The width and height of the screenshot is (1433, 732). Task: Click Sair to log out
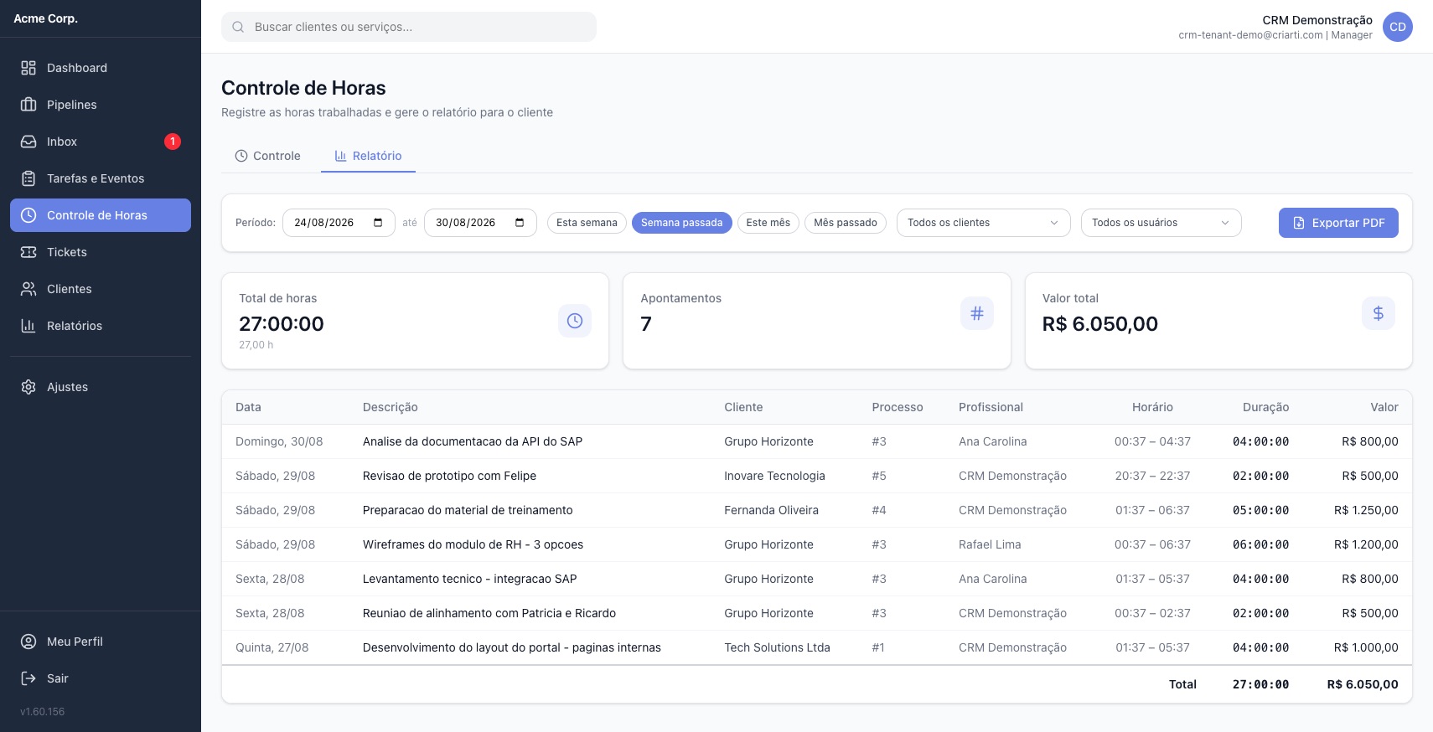pos(101,678)
